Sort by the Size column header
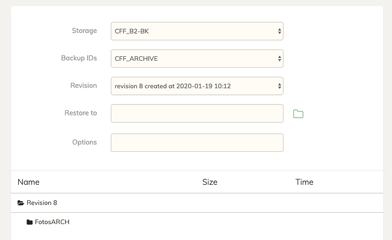This screenshot has height=240, width=392. tap(210, 182)
